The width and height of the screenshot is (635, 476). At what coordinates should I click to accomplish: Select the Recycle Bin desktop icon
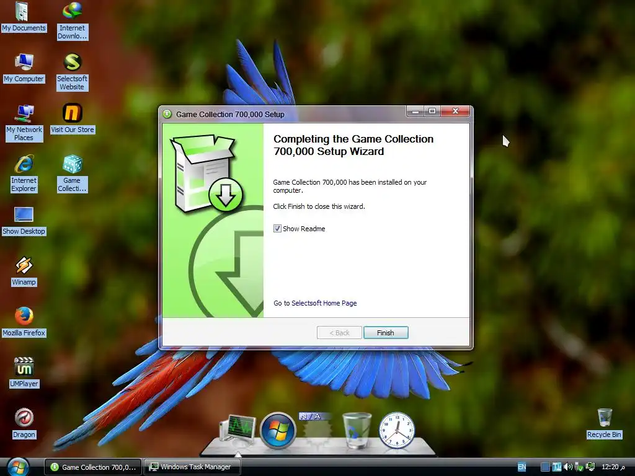coord(604,424)
